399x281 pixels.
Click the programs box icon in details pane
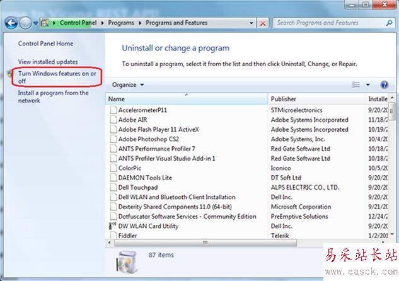click(x=127, y=262)
